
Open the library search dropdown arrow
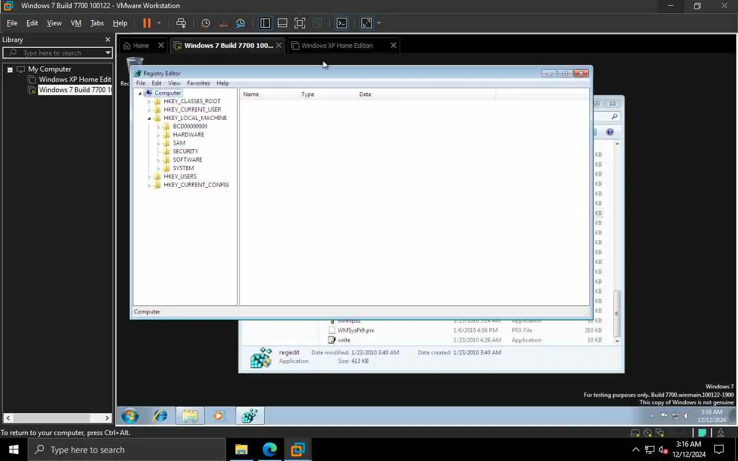click(107, 52)
